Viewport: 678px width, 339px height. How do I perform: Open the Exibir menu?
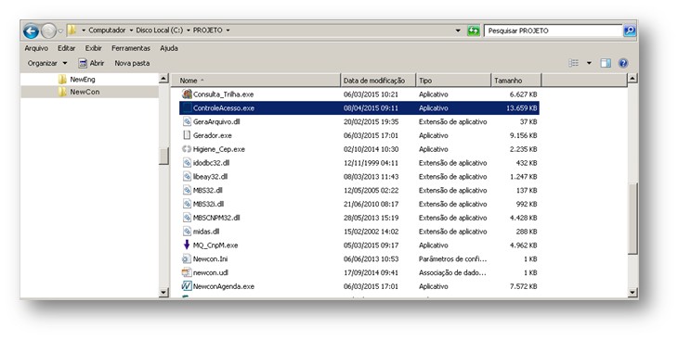94,48
